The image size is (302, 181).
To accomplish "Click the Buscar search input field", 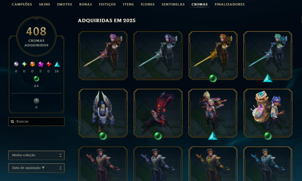I will tap(36, 122).
